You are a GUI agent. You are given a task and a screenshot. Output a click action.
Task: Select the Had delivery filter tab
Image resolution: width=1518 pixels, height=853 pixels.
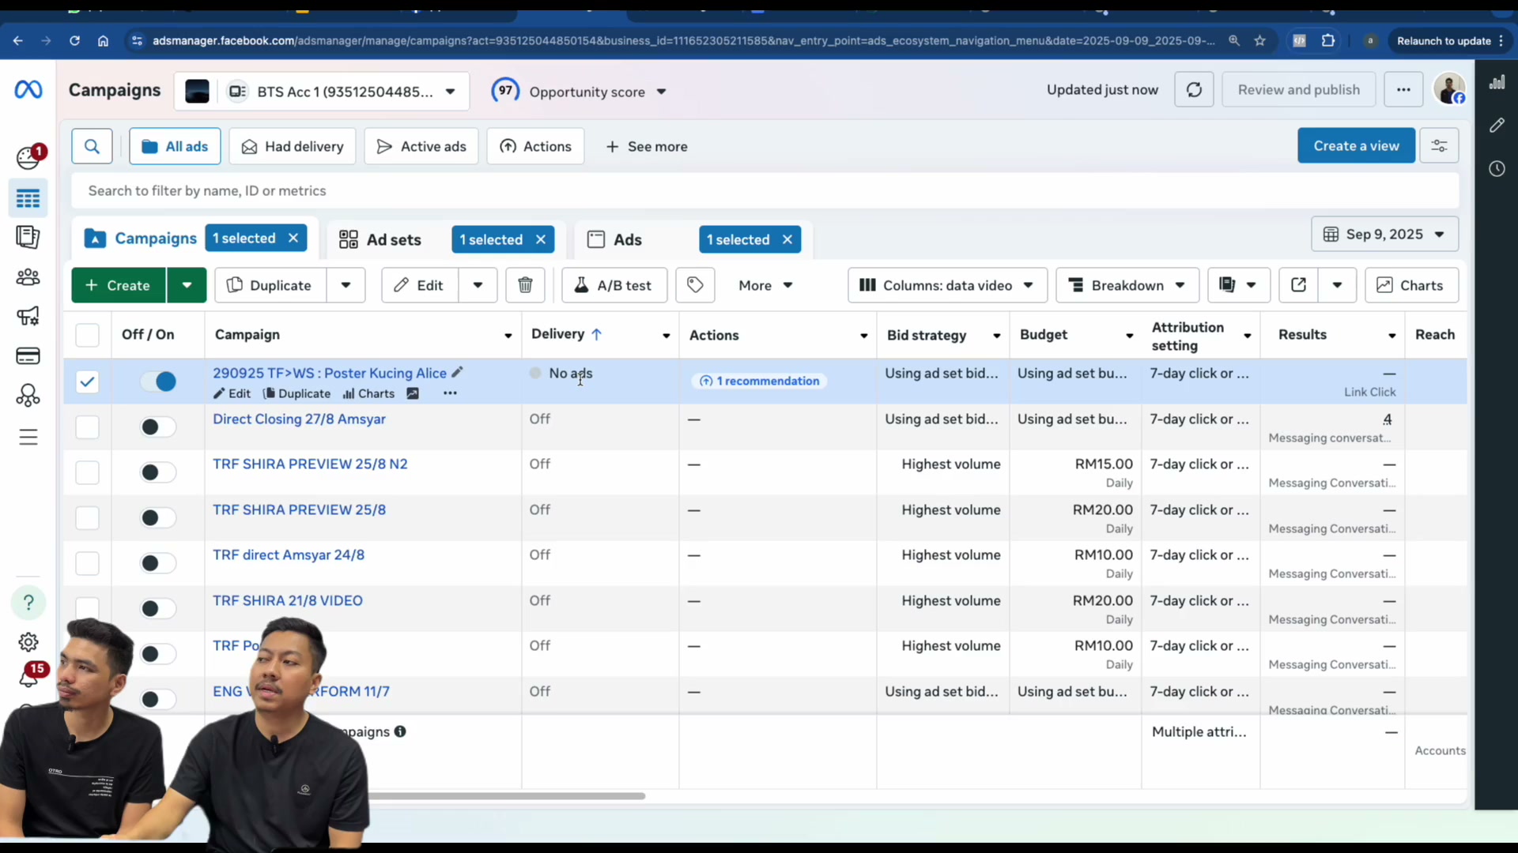pos(293,146)
